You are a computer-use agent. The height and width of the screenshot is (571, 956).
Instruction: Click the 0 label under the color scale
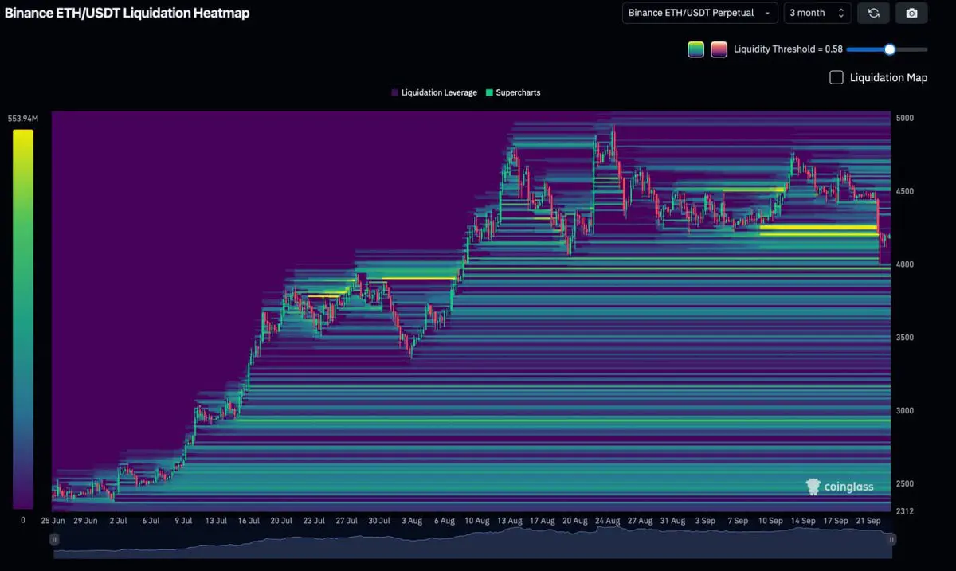tap(22, 520)
